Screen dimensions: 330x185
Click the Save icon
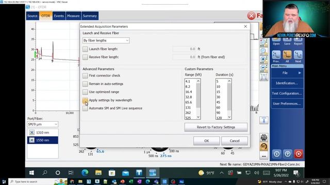coord(287,40)
